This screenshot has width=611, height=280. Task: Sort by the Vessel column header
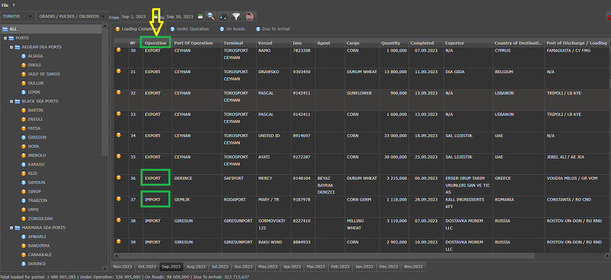[x=273, y=43]
